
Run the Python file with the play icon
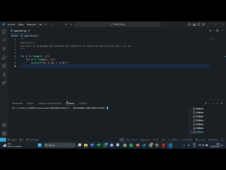tap(210, 31)
